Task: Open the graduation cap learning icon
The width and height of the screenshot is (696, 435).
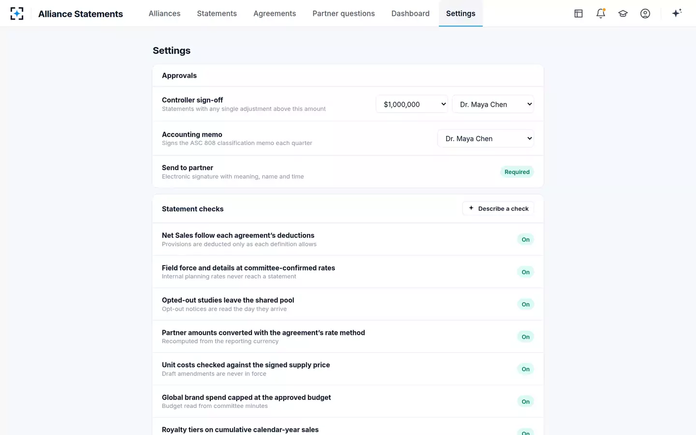Action: click(x=623, y=14)
